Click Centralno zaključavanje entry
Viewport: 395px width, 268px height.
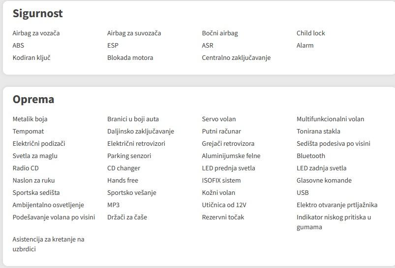pos(236,58)
